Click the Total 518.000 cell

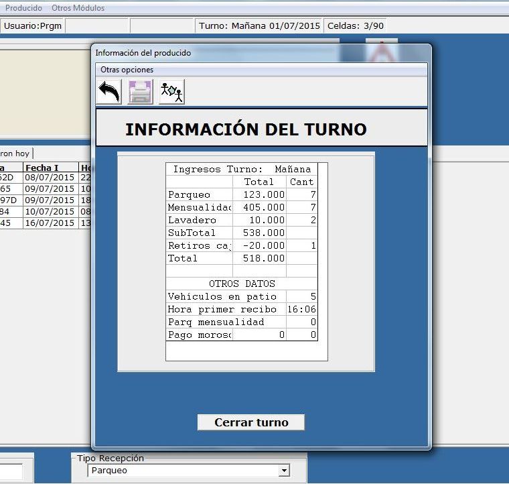(x=260, y=258)
